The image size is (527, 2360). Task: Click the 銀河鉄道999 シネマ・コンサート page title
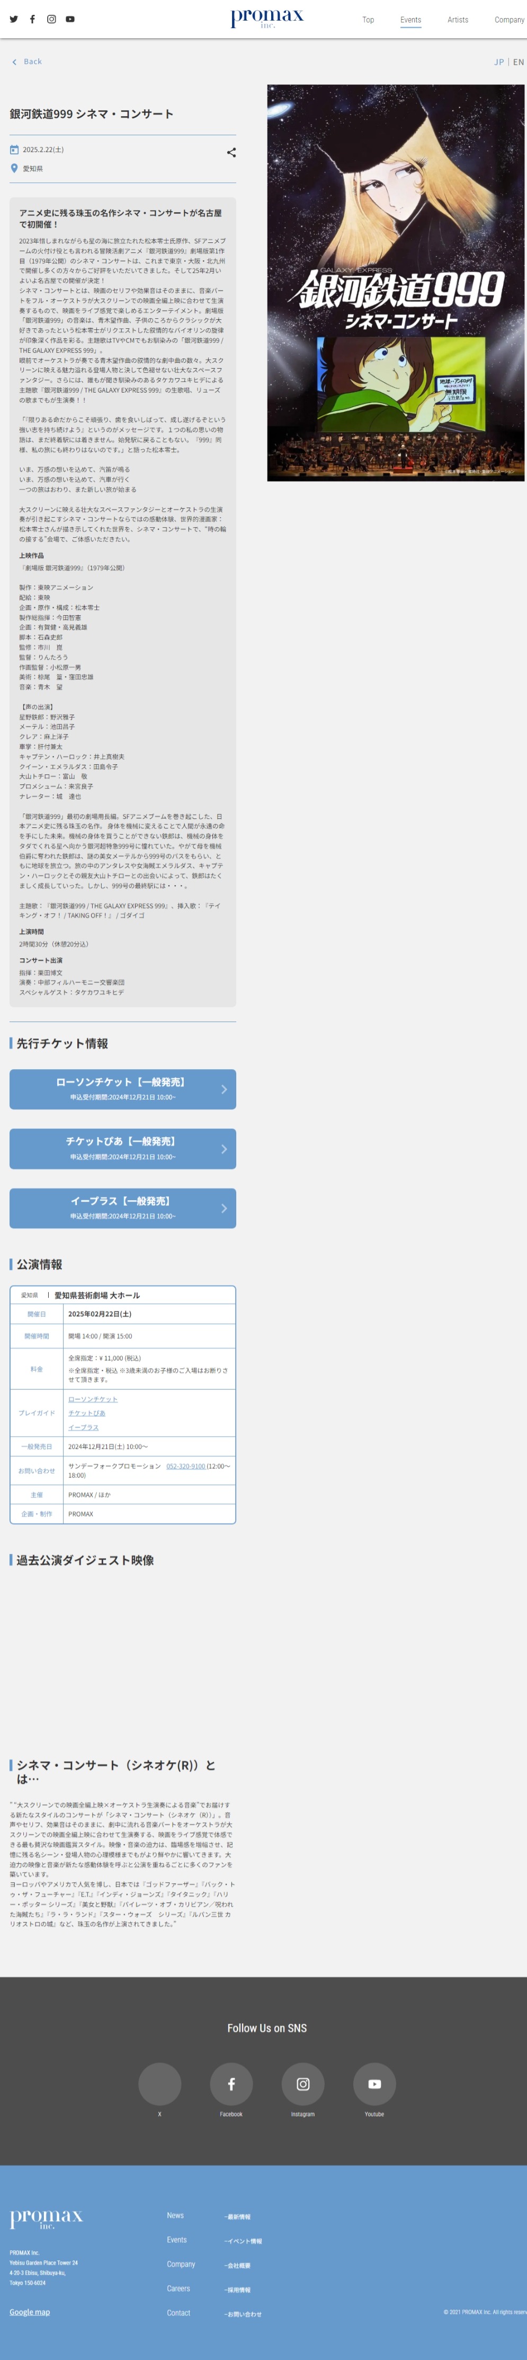(x=92, y=113)
